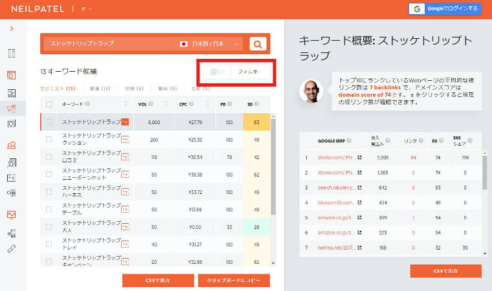The height and width of the screenshot is (291, 492).
Task: Expand the left sidebar with the arrow
Action: point(11,28)
